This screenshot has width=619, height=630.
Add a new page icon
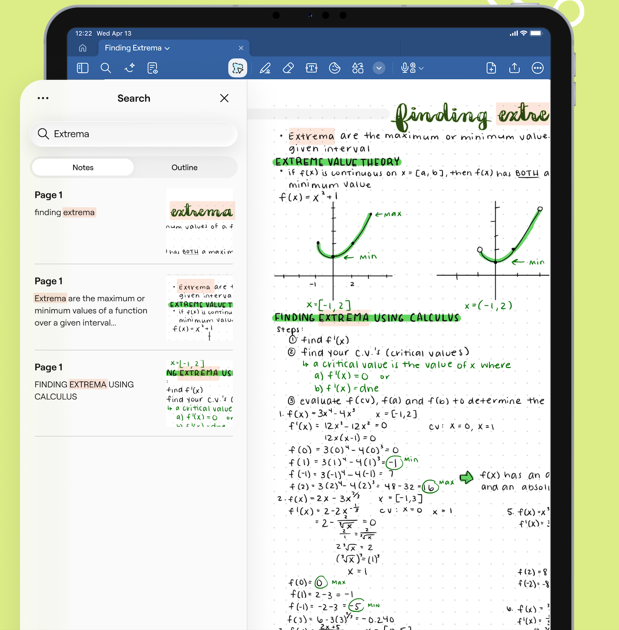(x=491, y=68)
